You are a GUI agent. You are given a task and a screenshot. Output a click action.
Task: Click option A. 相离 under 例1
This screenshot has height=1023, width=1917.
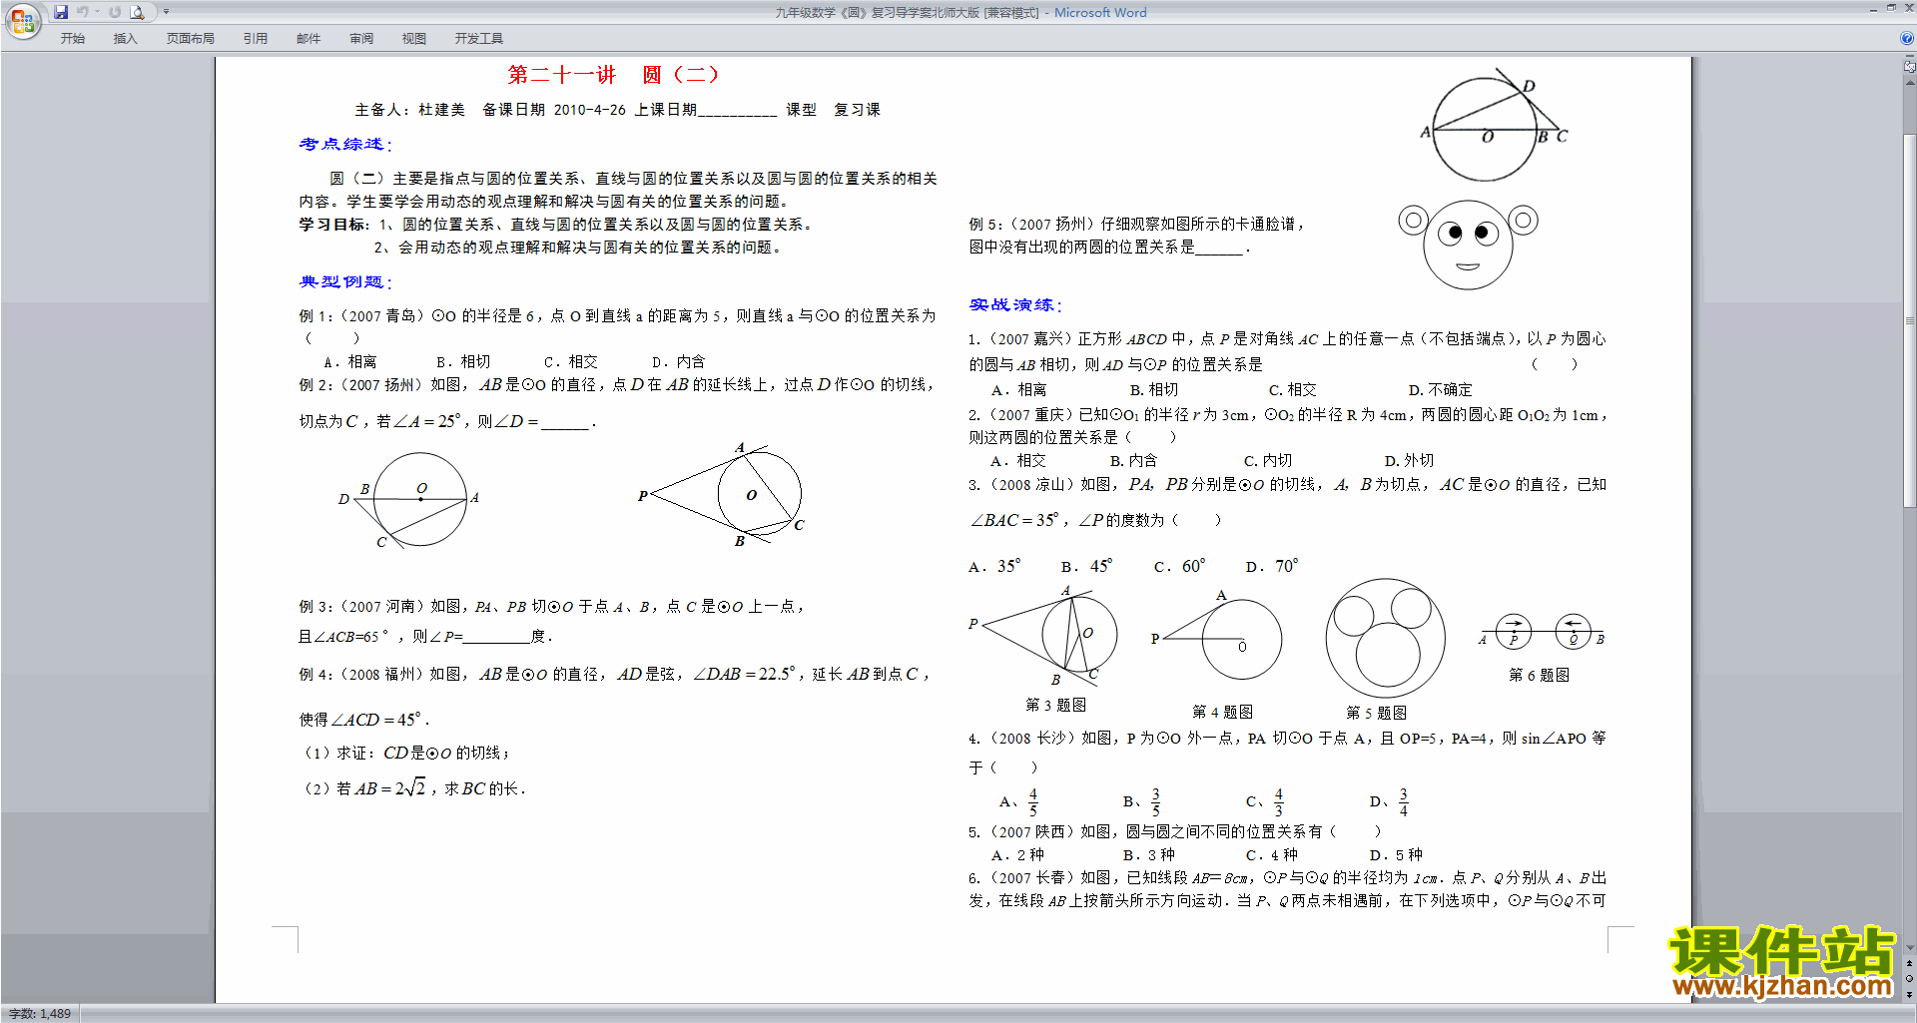pos(350,361)
